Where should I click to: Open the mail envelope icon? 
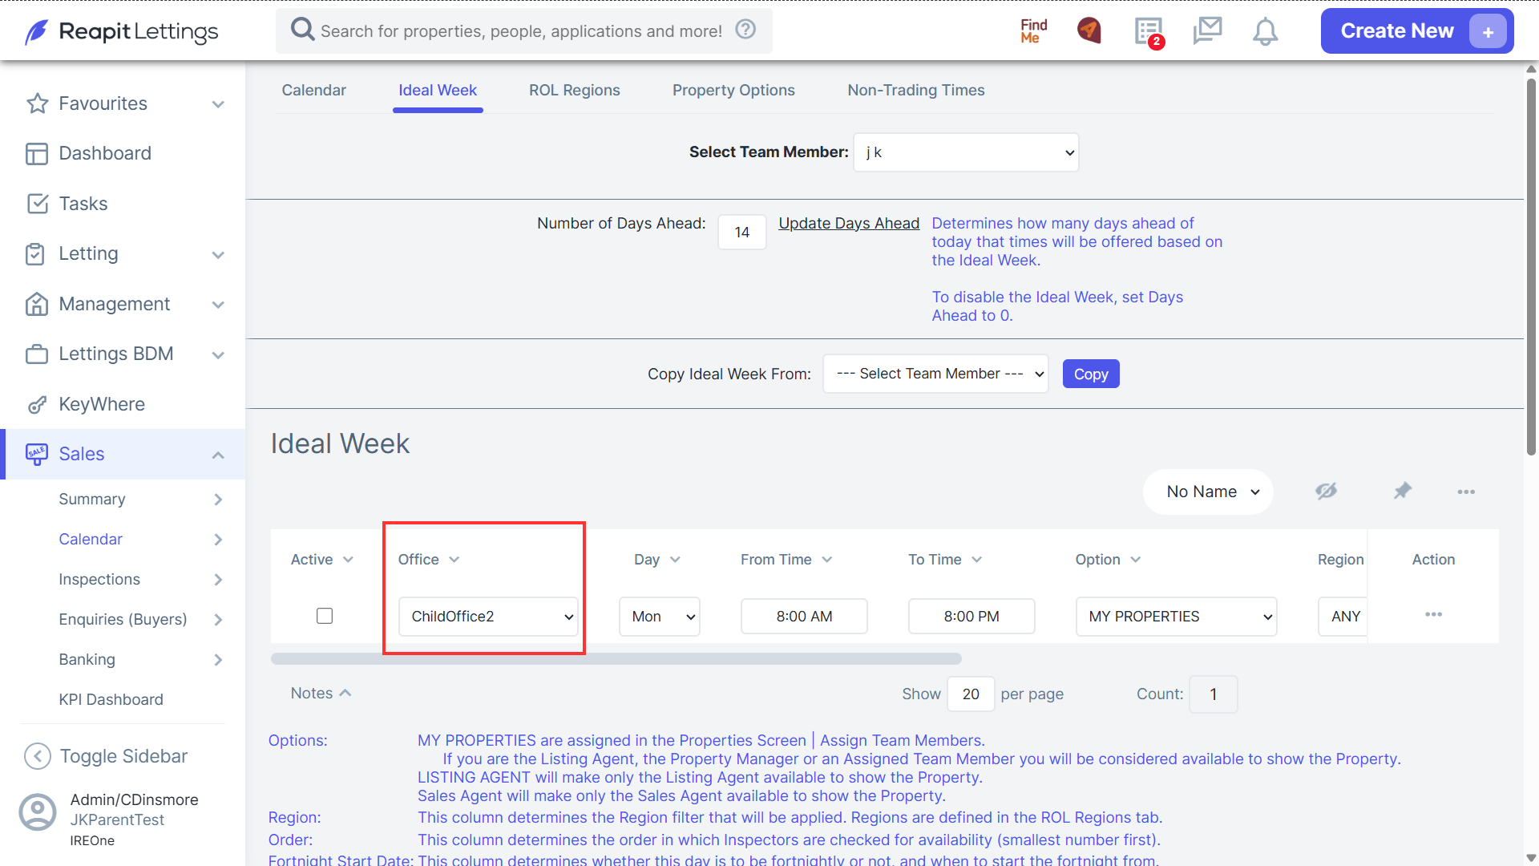pyautogui.click(x=1207, y=30)
